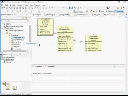Click the diagram overview thumbnail
Image resolution: width=128 pixels, height=96 pixels.
[x=9, y=86]
